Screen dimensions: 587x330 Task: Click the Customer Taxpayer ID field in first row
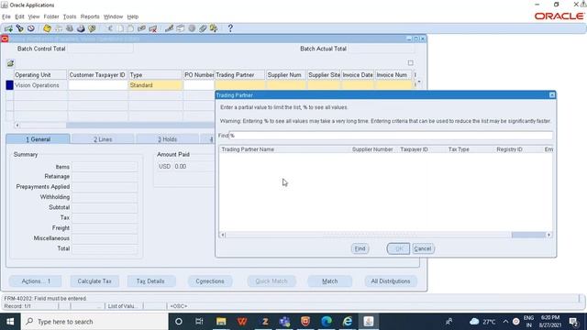pyautogui.click(x=98, y=85)
